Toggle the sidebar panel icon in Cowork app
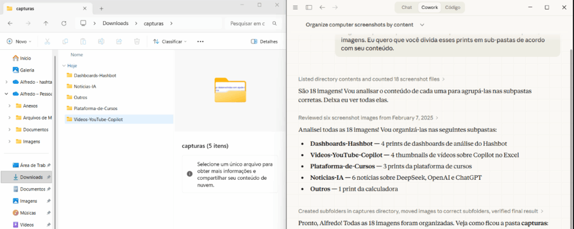Image resolution: width=574 pixels, height=229 pixels. 309,7
